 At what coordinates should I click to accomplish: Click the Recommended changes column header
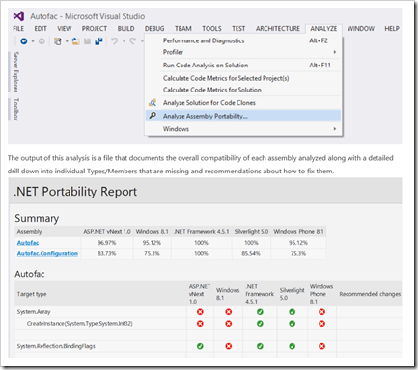pos(370,294)
